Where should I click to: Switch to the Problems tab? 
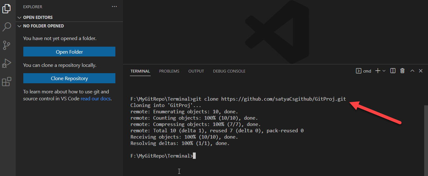click(x=169, y=71)
